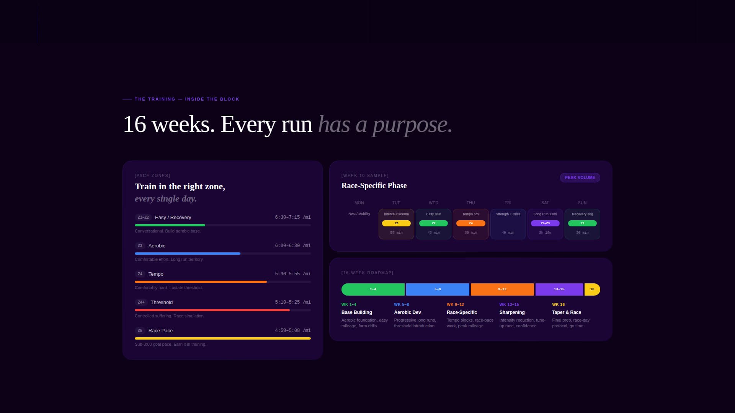Screen dimensions: 735x413
Task: Click the [PACE ZONES] label
Action: click(x=152, y=176)
